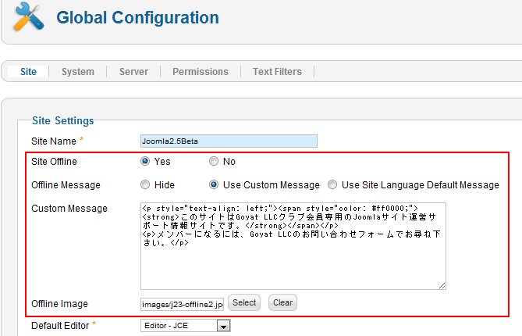Screen dimensions: 522x336
Task: Switch to the Site tab
Action: pyautogui.click(x=28, y=72)
